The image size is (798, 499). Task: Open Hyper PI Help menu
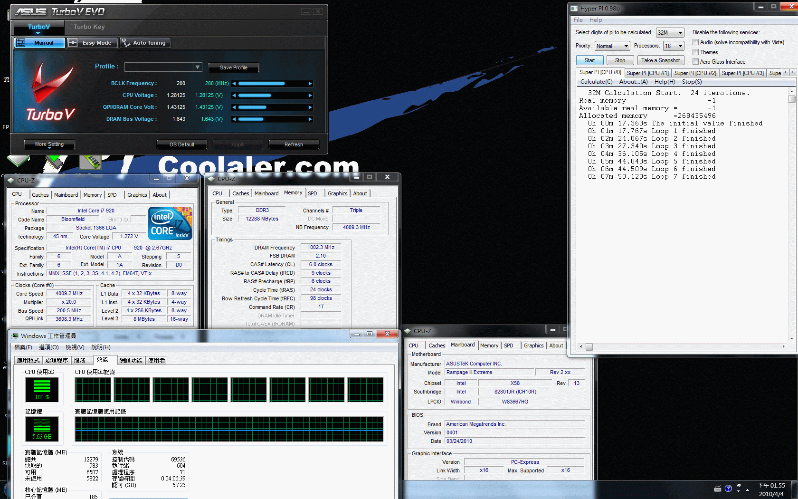tap(596, 20)
